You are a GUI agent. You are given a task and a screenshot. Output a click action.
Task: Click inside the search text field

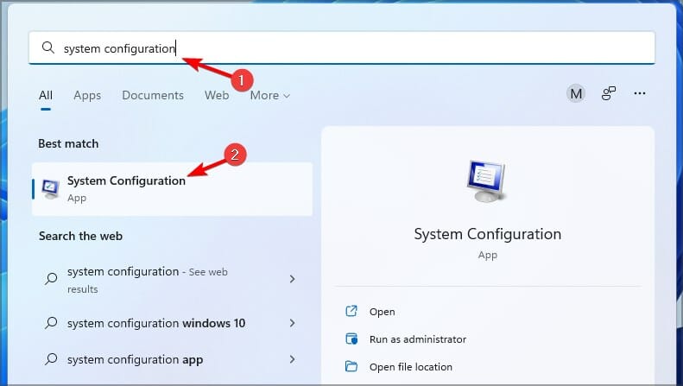coord(342,47)
